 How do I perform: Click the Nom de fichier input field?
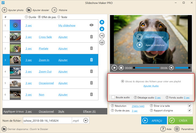47,121
